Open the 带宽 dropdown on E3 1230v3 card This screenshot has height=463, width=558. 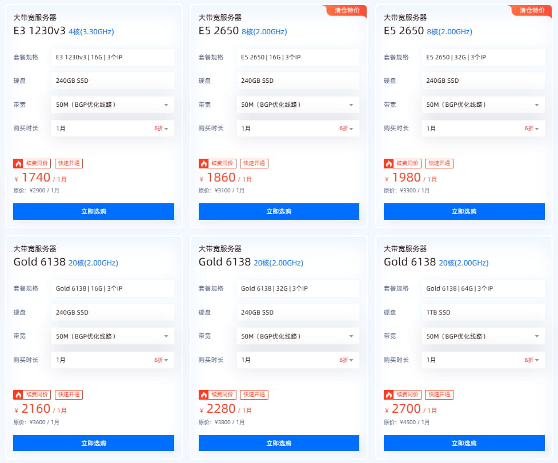(x=113, y=104)
